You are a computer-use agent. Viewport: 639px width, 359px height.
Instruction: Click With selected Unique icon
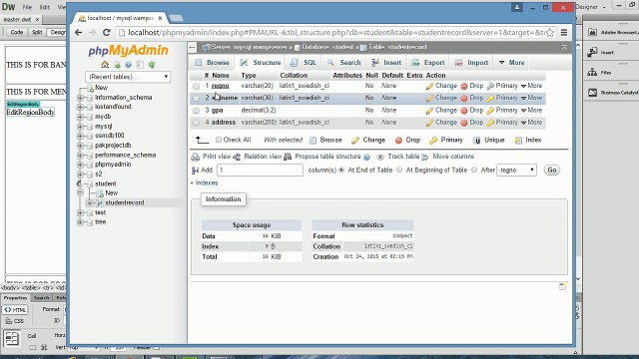click(477, 140)
